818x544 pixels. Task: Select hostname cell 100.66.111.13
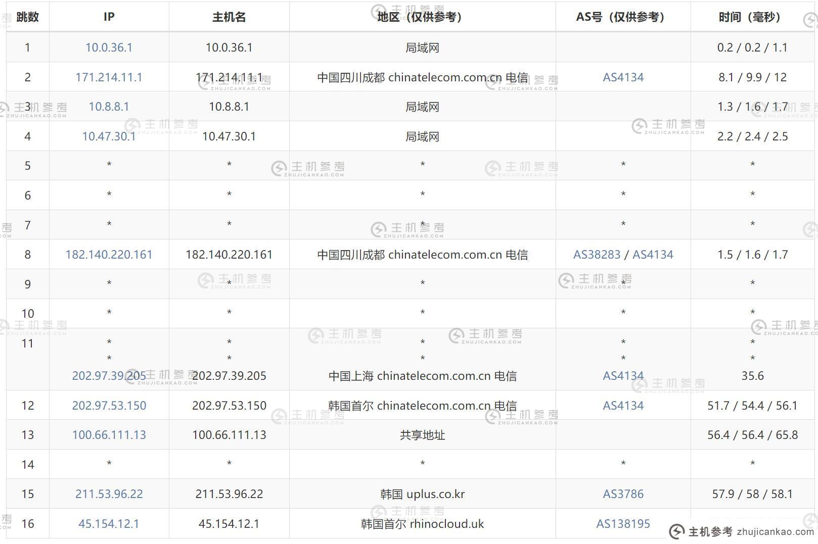[229, 435]
